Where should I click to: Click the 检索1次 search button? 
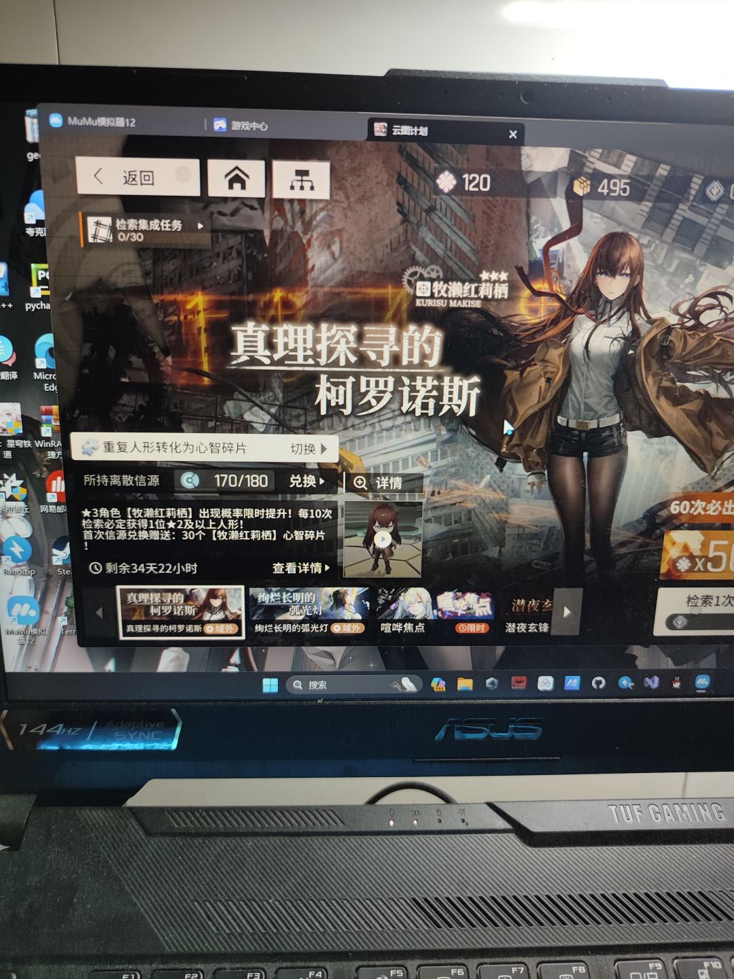[x=695, y=611]
